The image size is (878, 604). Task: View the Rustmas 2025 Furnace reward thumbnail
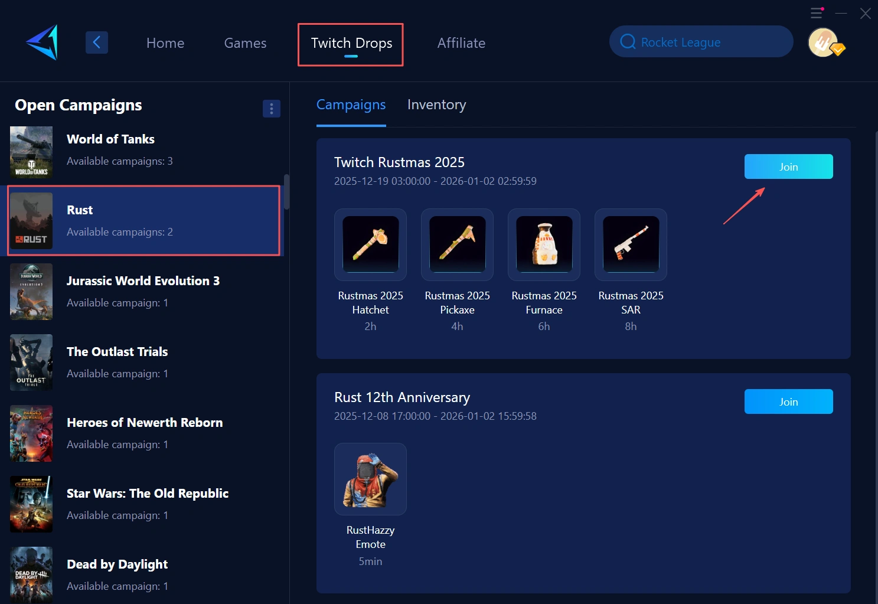click(x=543, y=244)
